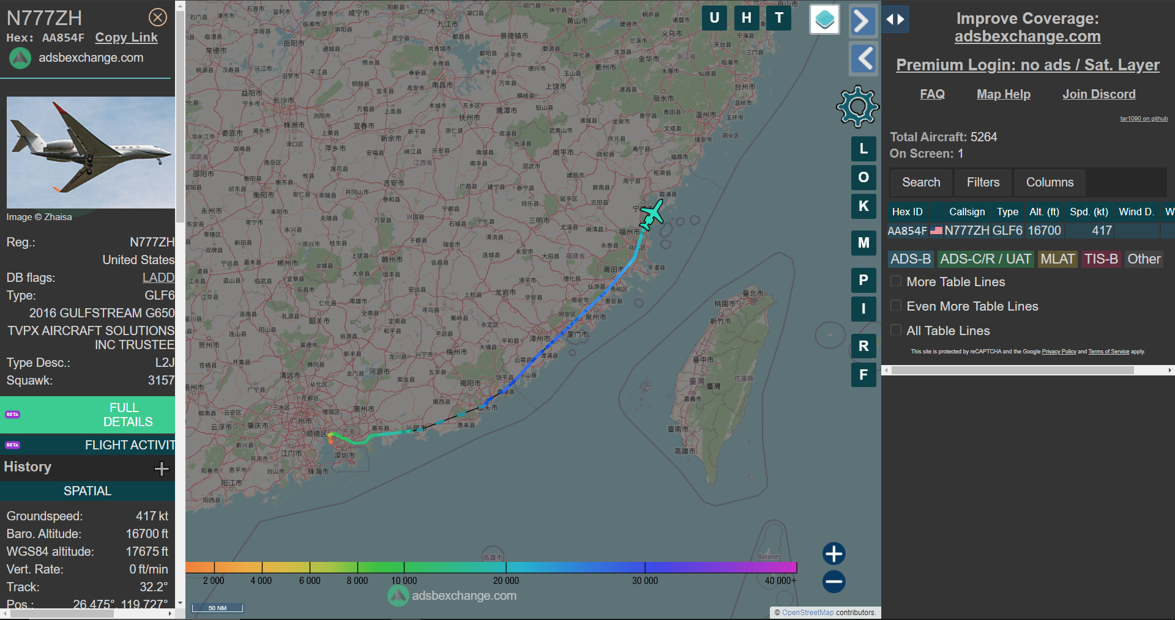Sort table by Alt. (ft) column
This screenshot has width=1175, height=620.
(x=1044, y=212)
